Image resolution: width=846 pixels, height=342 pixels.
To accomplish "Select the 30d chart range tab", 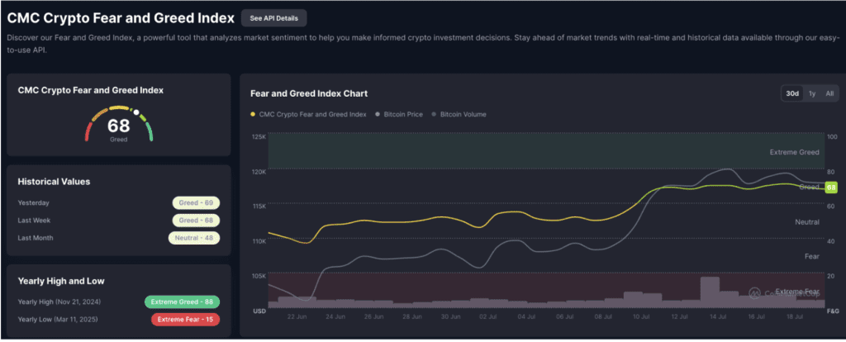I will pyautogui.click(x=792, y=93).
